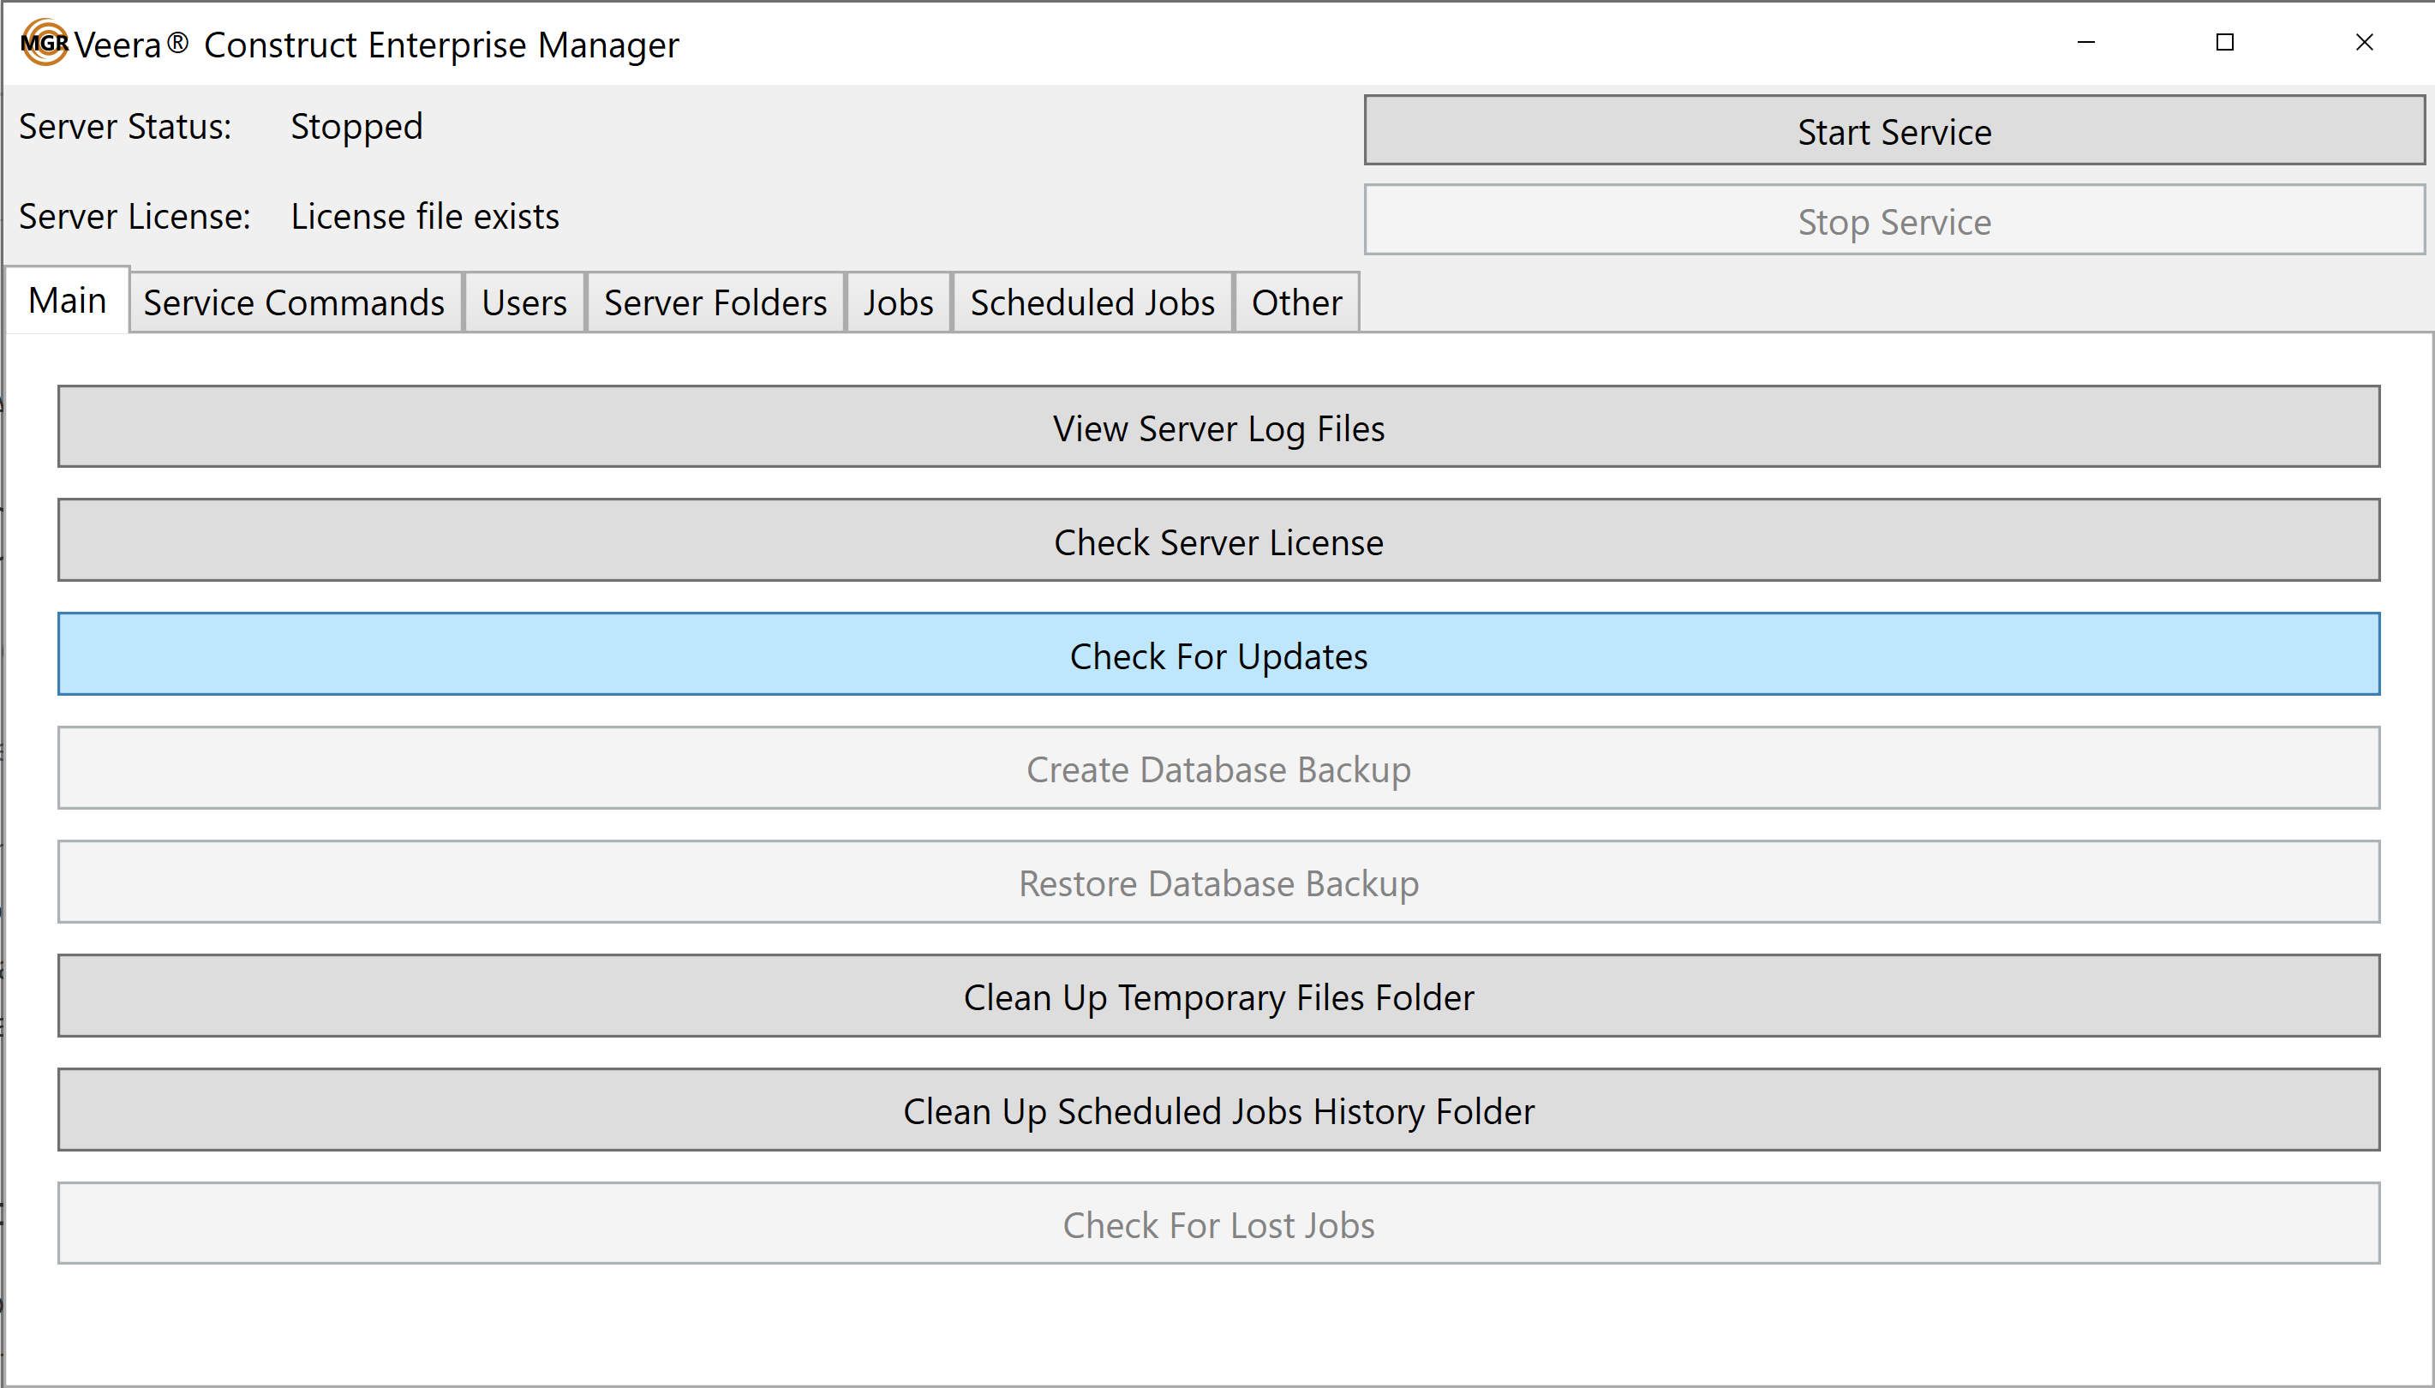Go to the Server Folders tab
Screen dimensions: 2435x1388
click(x=715, y=303)
